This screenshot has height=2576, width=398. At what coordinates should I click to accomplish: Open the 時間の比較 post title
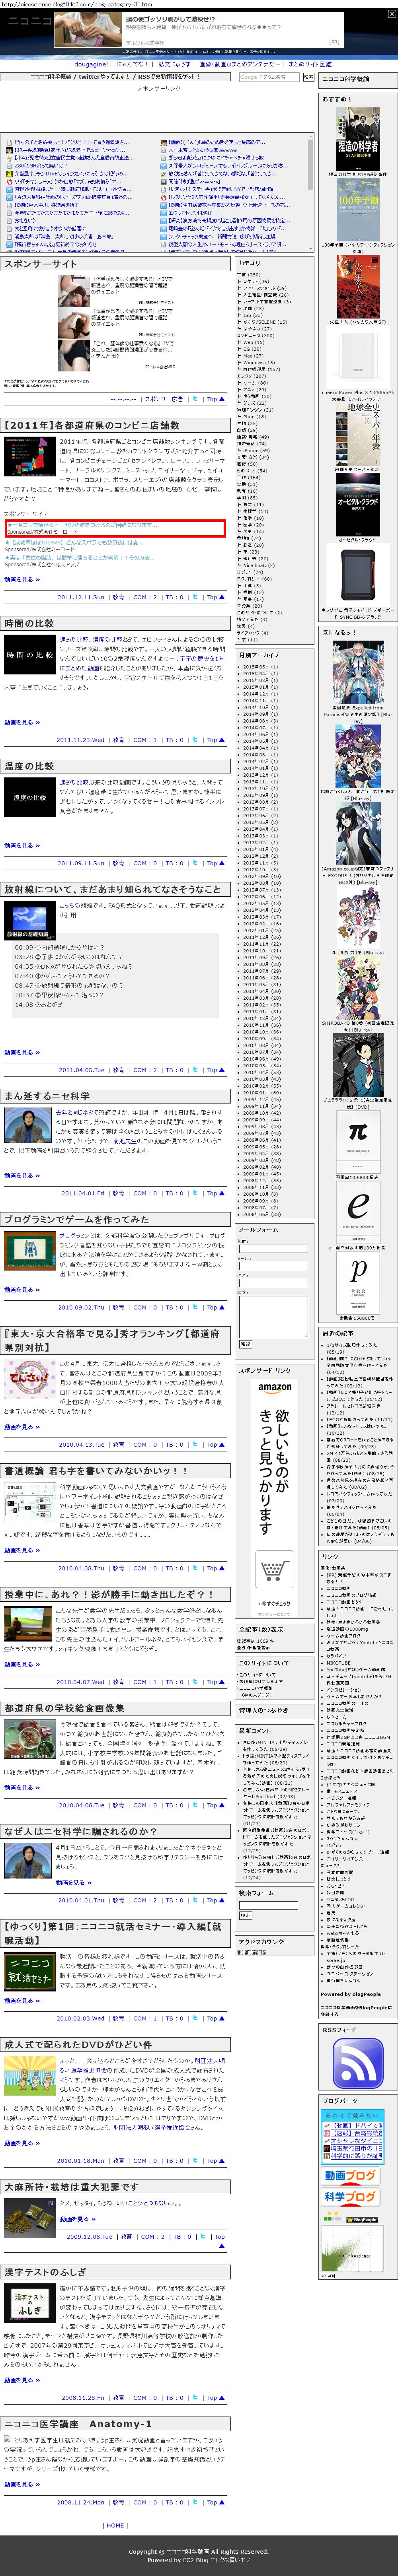pos(29,623)
